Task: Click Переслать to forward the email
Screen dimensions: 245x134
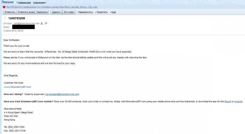Action: click(42, 12)
